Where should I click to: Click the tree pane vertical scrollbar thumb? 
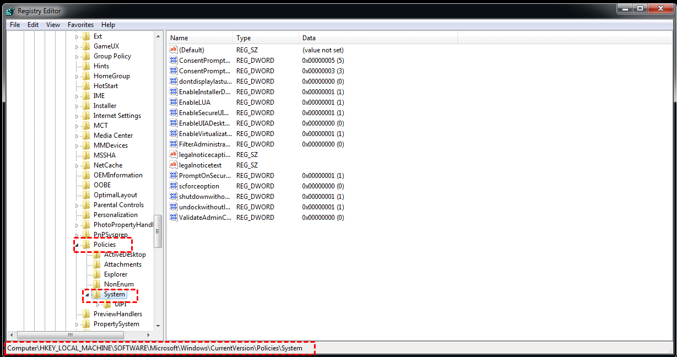point(158,231)
